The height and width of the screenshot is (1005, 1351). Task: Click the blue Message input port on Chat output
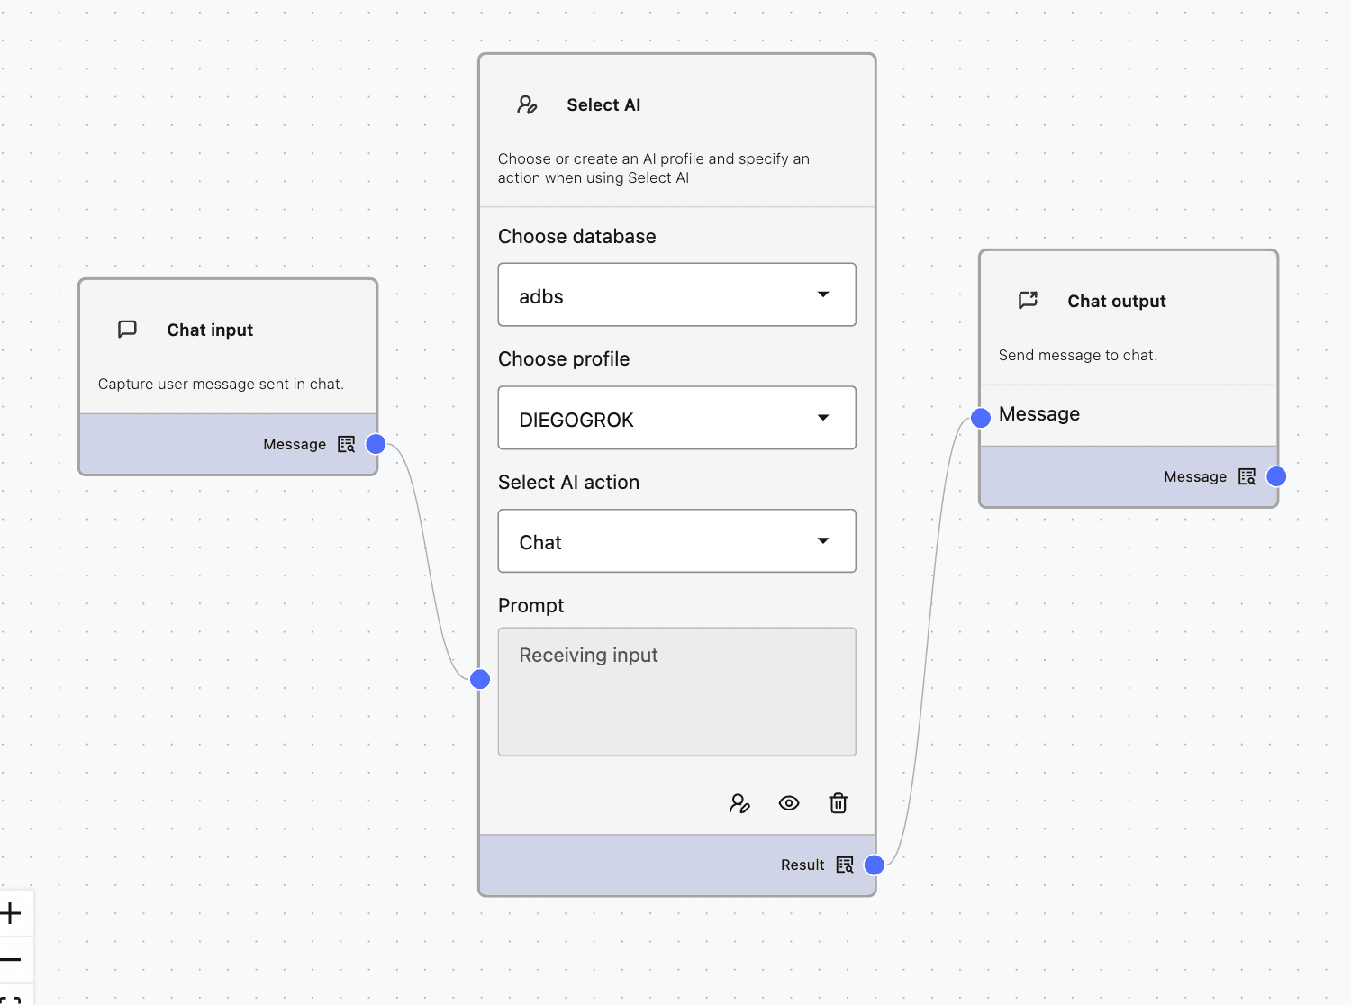tap(980, 417)
